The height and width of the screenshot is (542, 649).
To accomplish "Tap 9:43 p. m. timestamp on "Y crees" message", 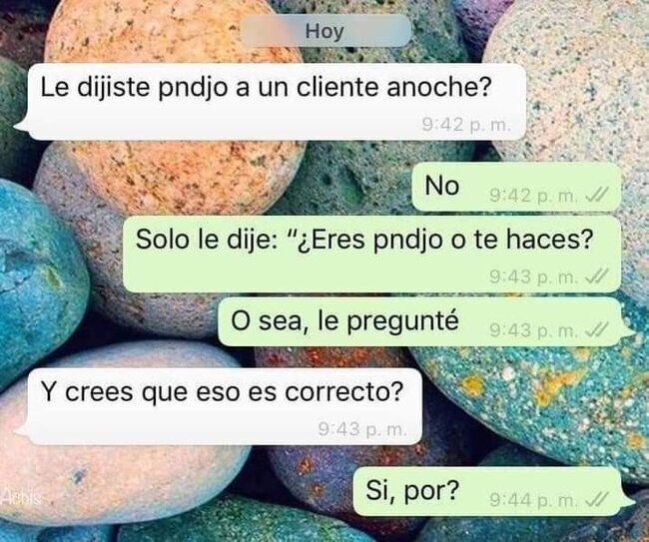I will tap(363, 429).
